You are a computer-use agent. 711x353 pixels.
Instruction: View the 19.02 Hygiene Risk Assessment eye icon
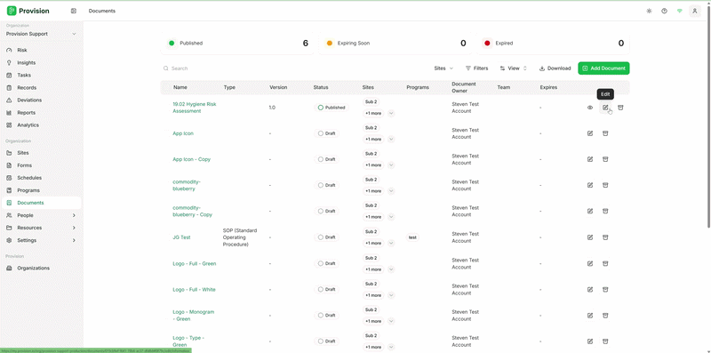pos(590,108)
